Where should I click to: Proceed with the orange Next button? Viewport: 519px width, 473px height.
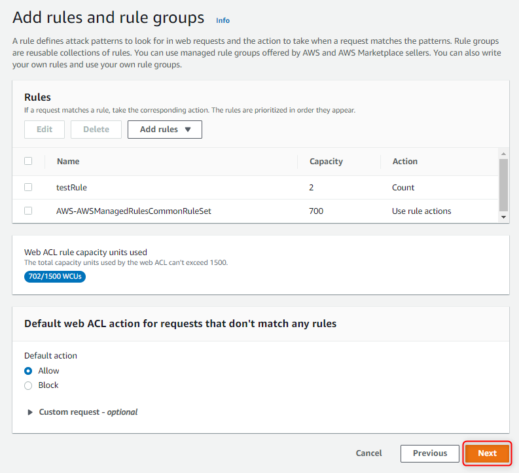pos(487,453)
